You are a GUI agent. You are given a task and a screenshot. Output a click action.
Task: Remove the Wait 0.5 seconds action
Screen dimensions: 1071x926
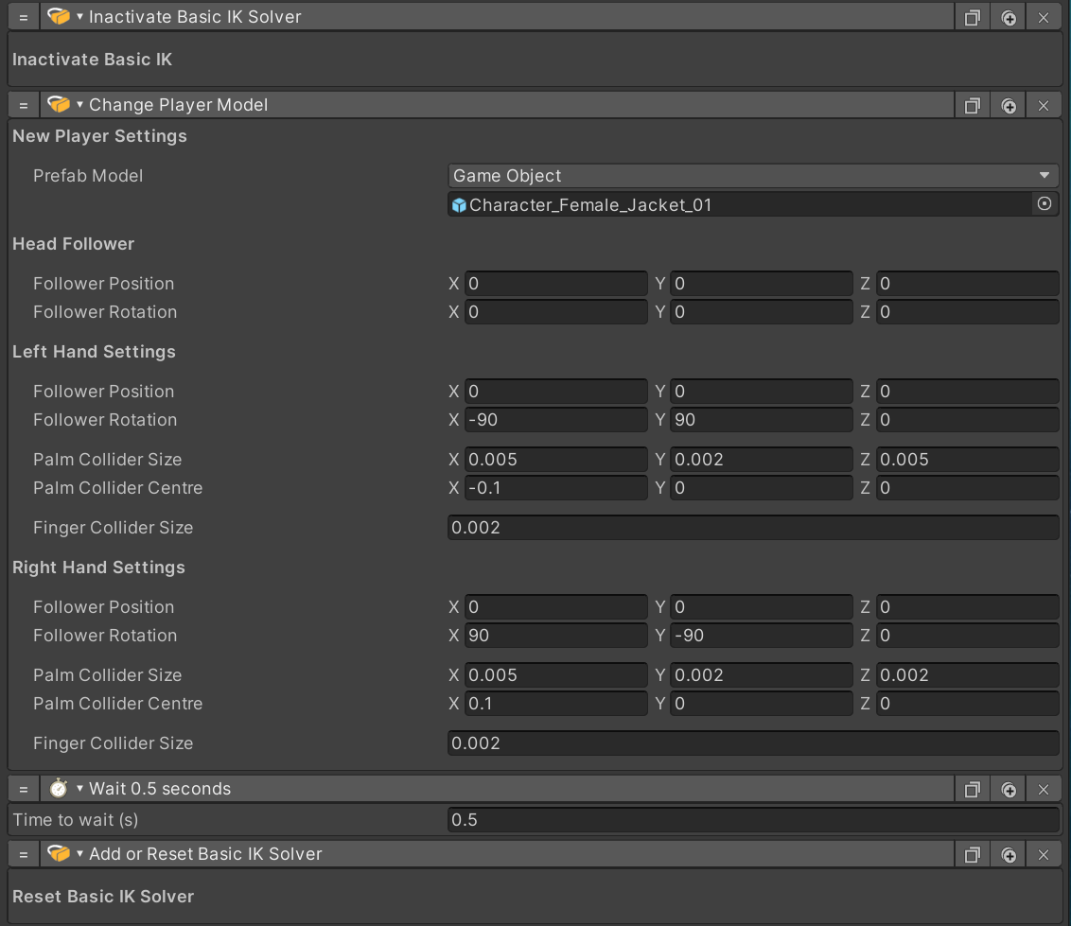[1044, 789]
